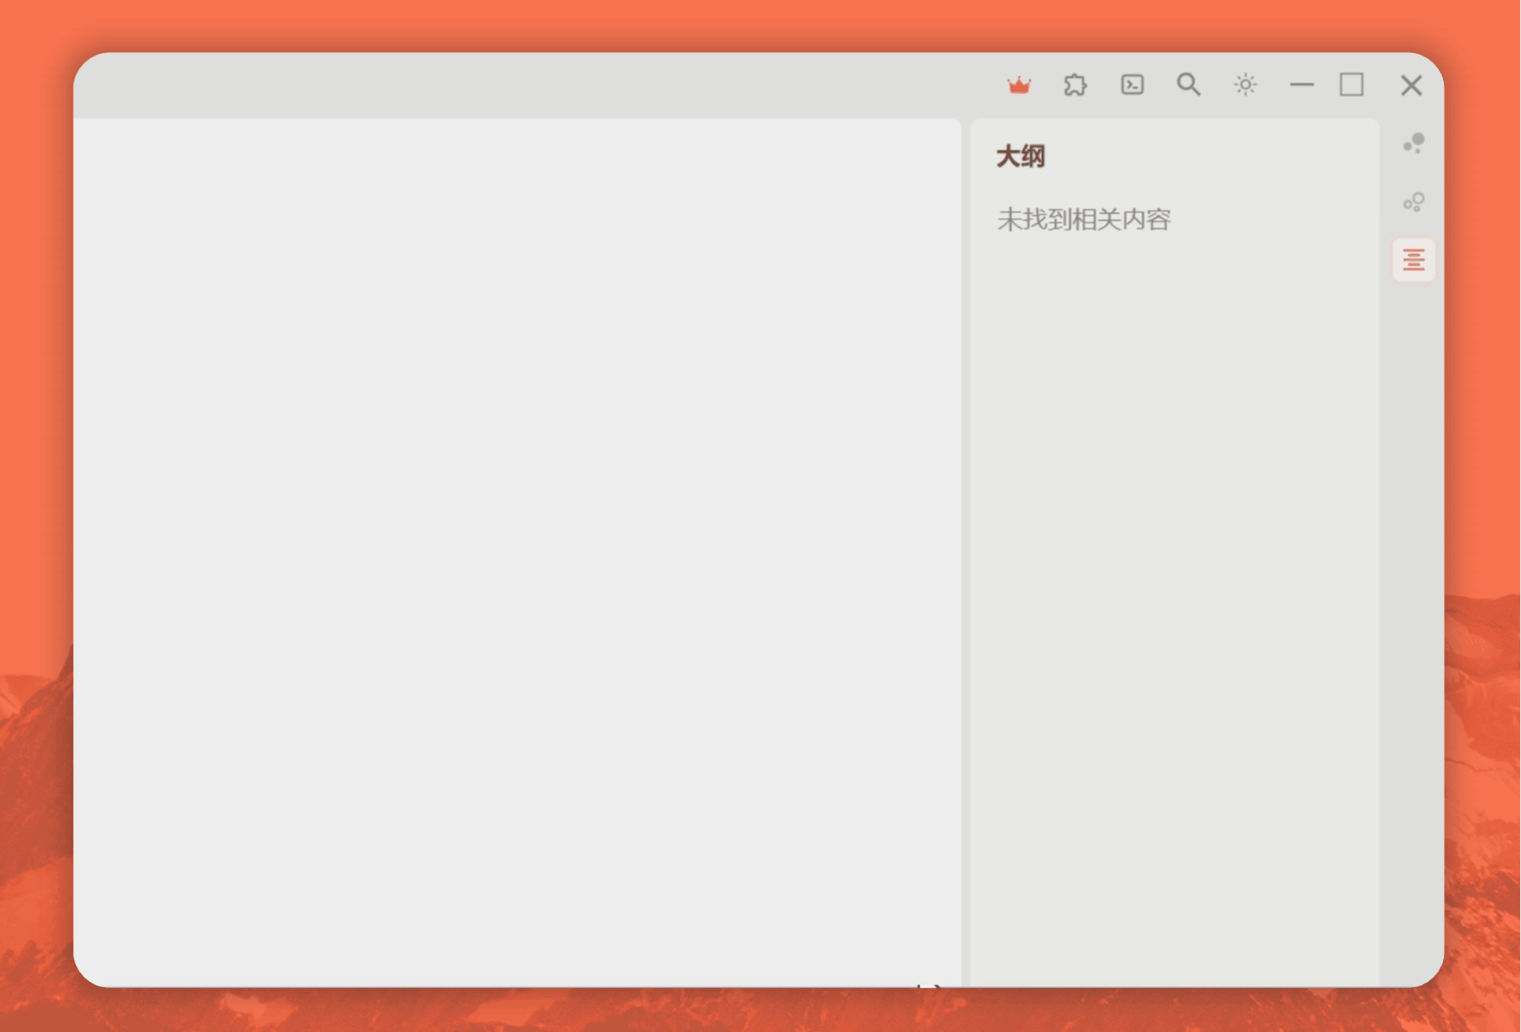
Task: Open the command terminal icon
Action: [x=1132, y=84]
